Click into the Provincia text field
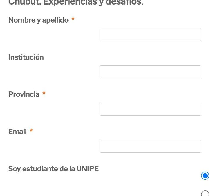 (x=150, y=109)
